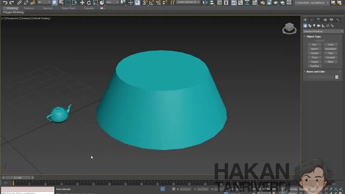The width and height of the screenshot is (345, 194).
Task: Activate the Select and Place tool
Action: point(102,2)
